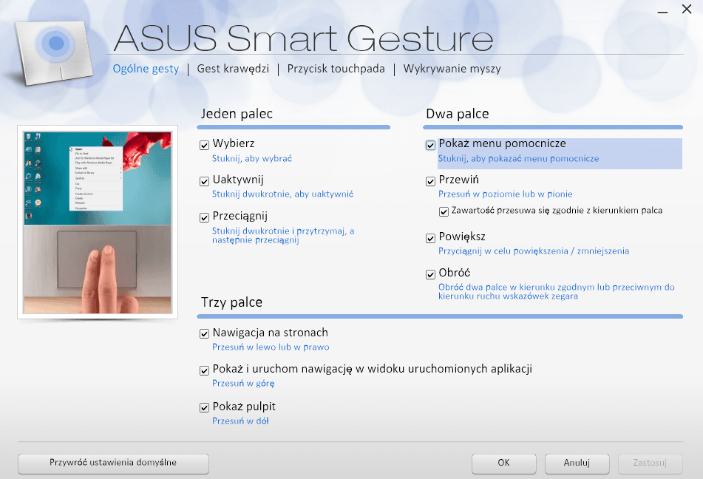
Task: Click 'Przesuń w lewo lub w prawo' text
Action: (271, 347)
